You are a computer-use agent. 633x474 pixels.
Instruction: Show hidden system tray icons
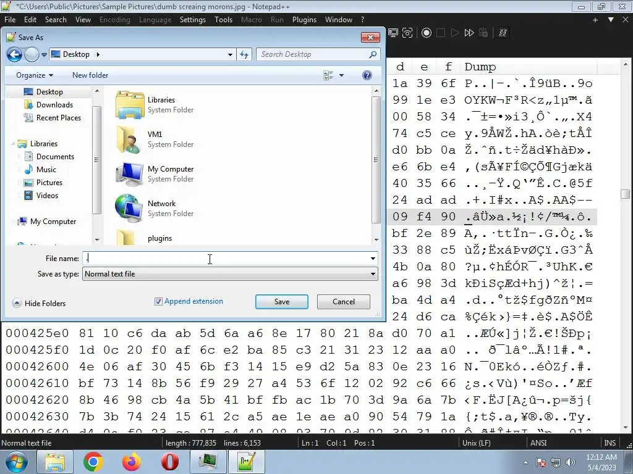click(x=525, y=462)
